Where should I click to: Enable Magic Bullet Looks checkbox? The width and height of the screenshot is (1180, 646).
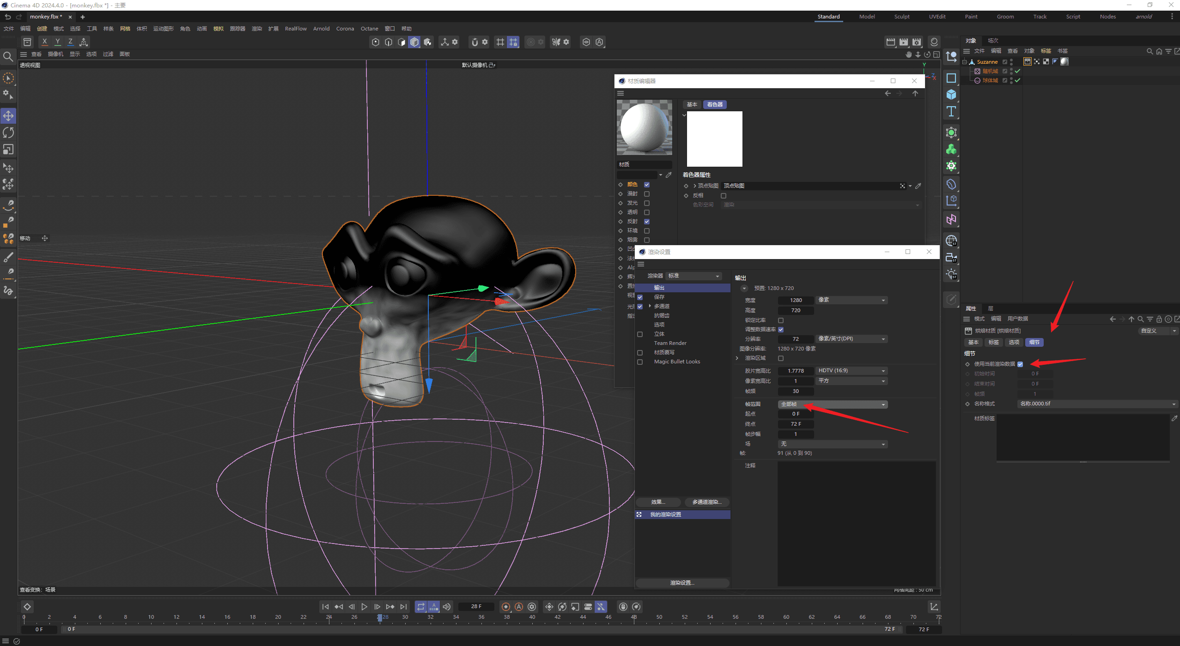640,362
